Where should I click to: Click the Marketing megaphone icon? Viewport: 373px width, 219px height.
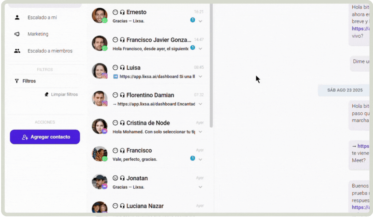point(17,34)
